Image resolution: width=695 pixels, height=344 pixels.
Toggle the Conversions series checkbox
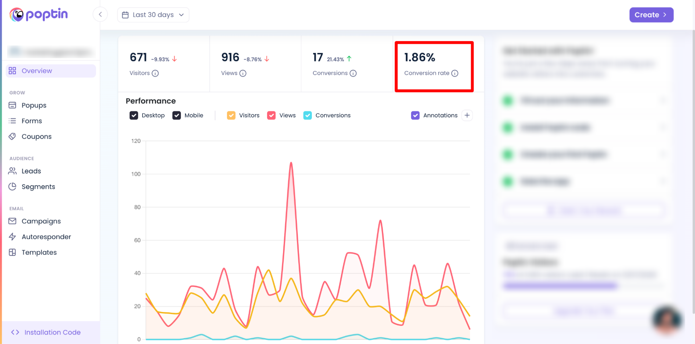[308, 115]
